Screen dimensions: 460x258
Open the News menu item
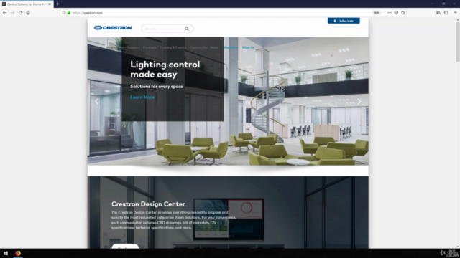tap(214, 47)
